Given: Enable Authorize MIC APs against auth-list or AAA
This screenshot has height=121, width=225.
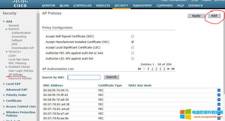Looking at the screenshot, I should click(133, 53).
